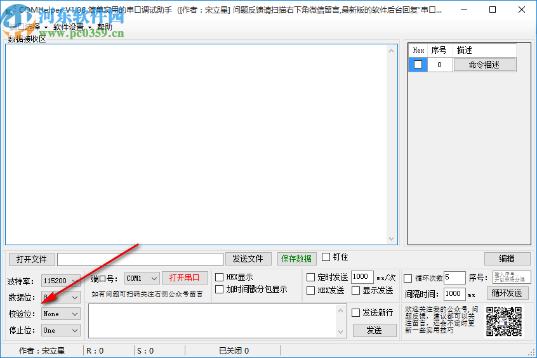Toggle the HEX发送 checkbox
This screenshot has height=358, width=537.
click(310, 291)
